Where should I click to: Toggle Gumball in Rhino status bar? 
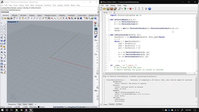point(82,107)
